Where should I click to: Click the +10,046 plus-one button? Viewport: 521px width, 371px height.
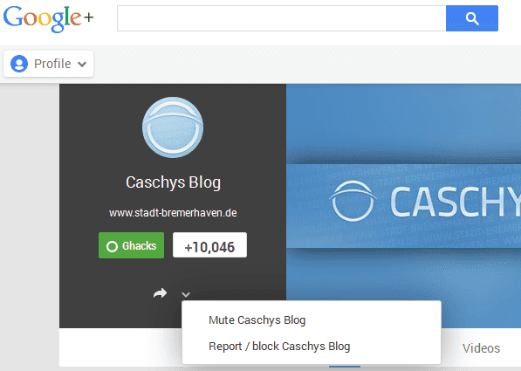pyautogui.click(x=209, y=245)
